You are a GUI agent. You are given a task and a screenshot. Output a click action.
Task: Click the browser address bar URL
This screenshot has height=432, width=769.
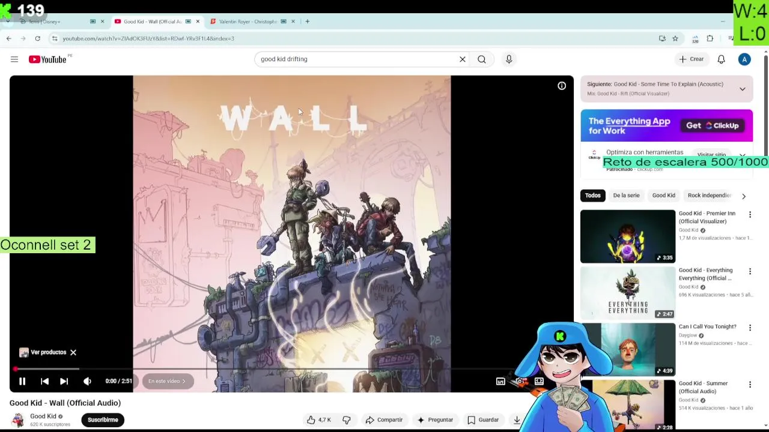(148, 38)
